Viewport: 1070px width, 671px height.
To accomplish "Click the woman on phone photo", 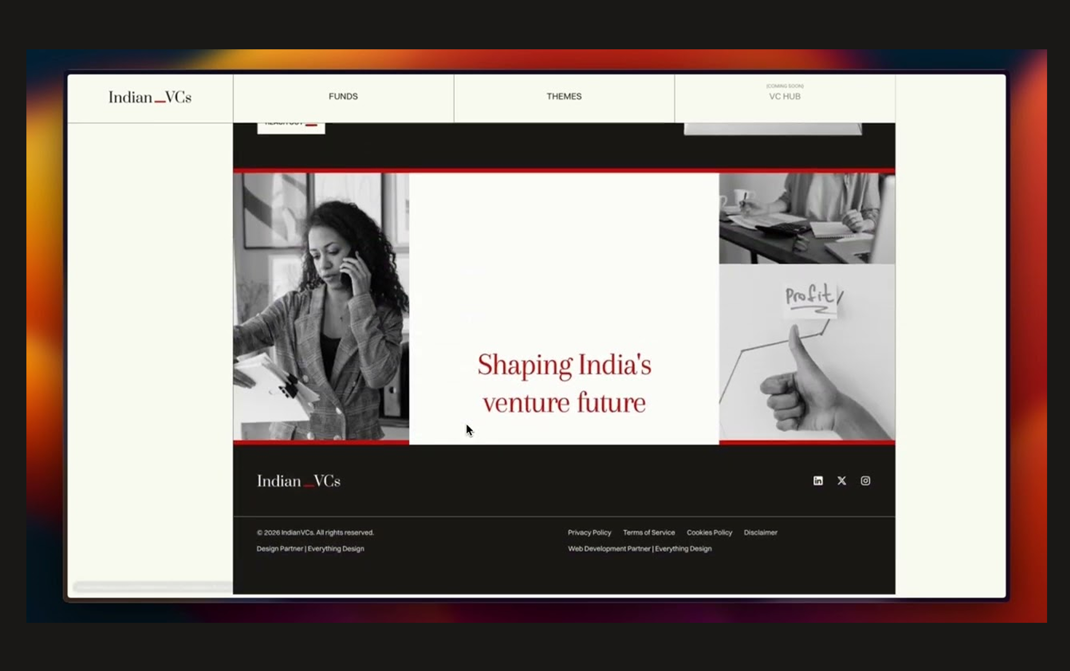I will pyautogui.click(x=321, y=306).
